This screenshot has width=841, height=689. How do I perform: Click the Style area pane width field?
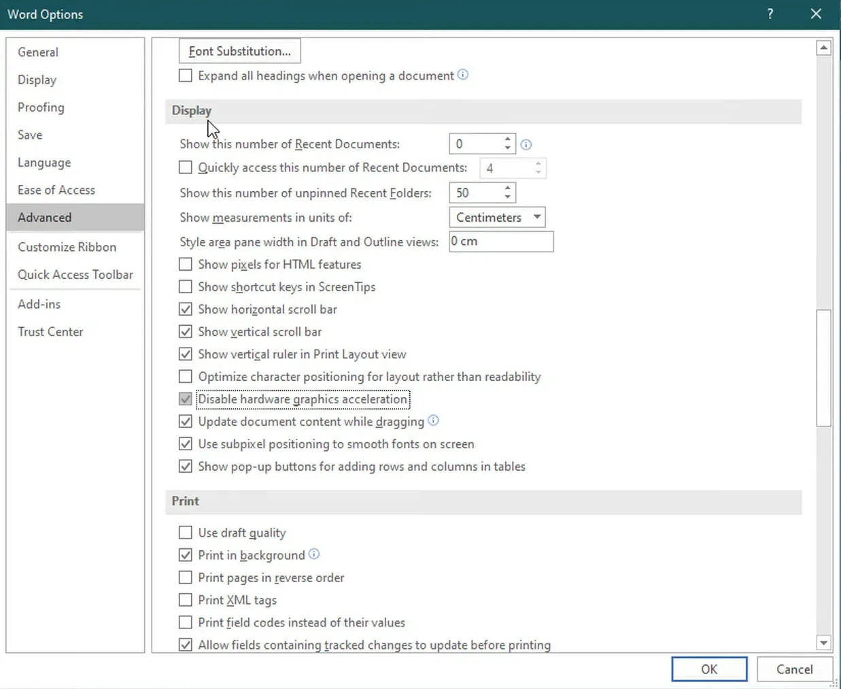(501, 241)
